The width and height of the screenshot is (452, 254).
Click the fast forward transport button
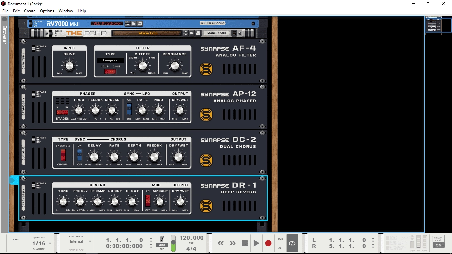233,243
